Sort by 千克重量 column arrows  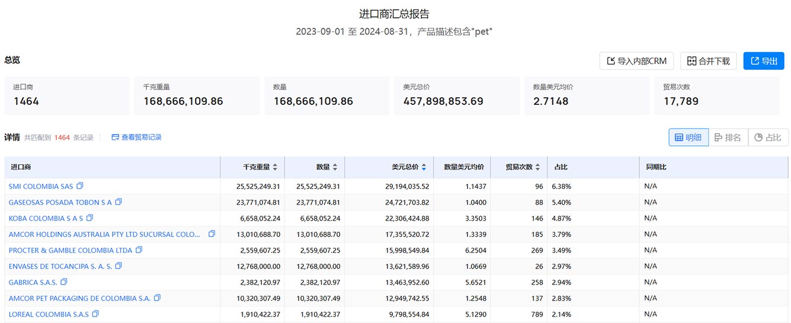[275, 167]
